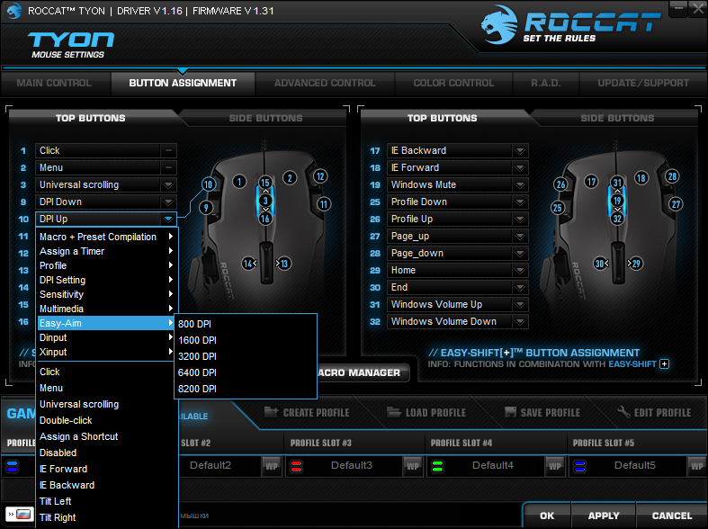Click the OK button
Image resolution: width=708 pixels, height=529 pixels.
click(547, 516)
